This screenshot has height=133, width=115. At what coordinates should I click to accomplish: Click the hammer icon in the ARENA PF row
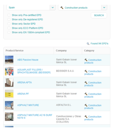[86, 94]
